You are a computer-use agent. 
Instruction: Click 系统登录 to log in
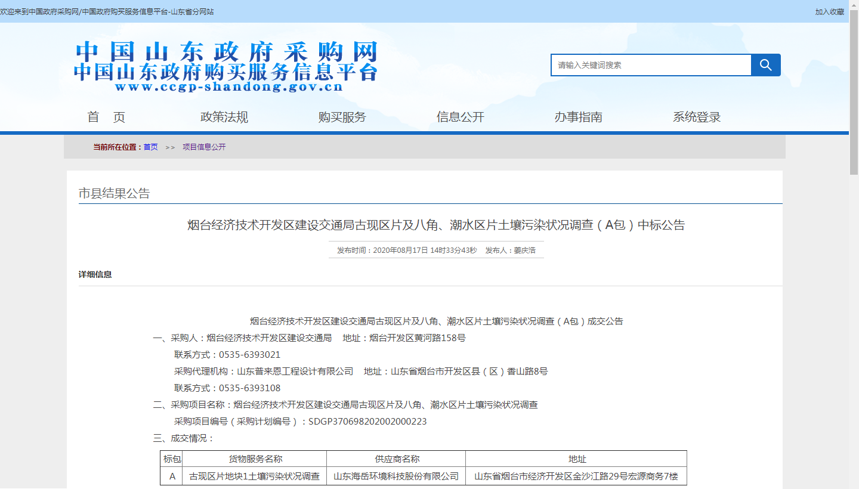(697, 117)
